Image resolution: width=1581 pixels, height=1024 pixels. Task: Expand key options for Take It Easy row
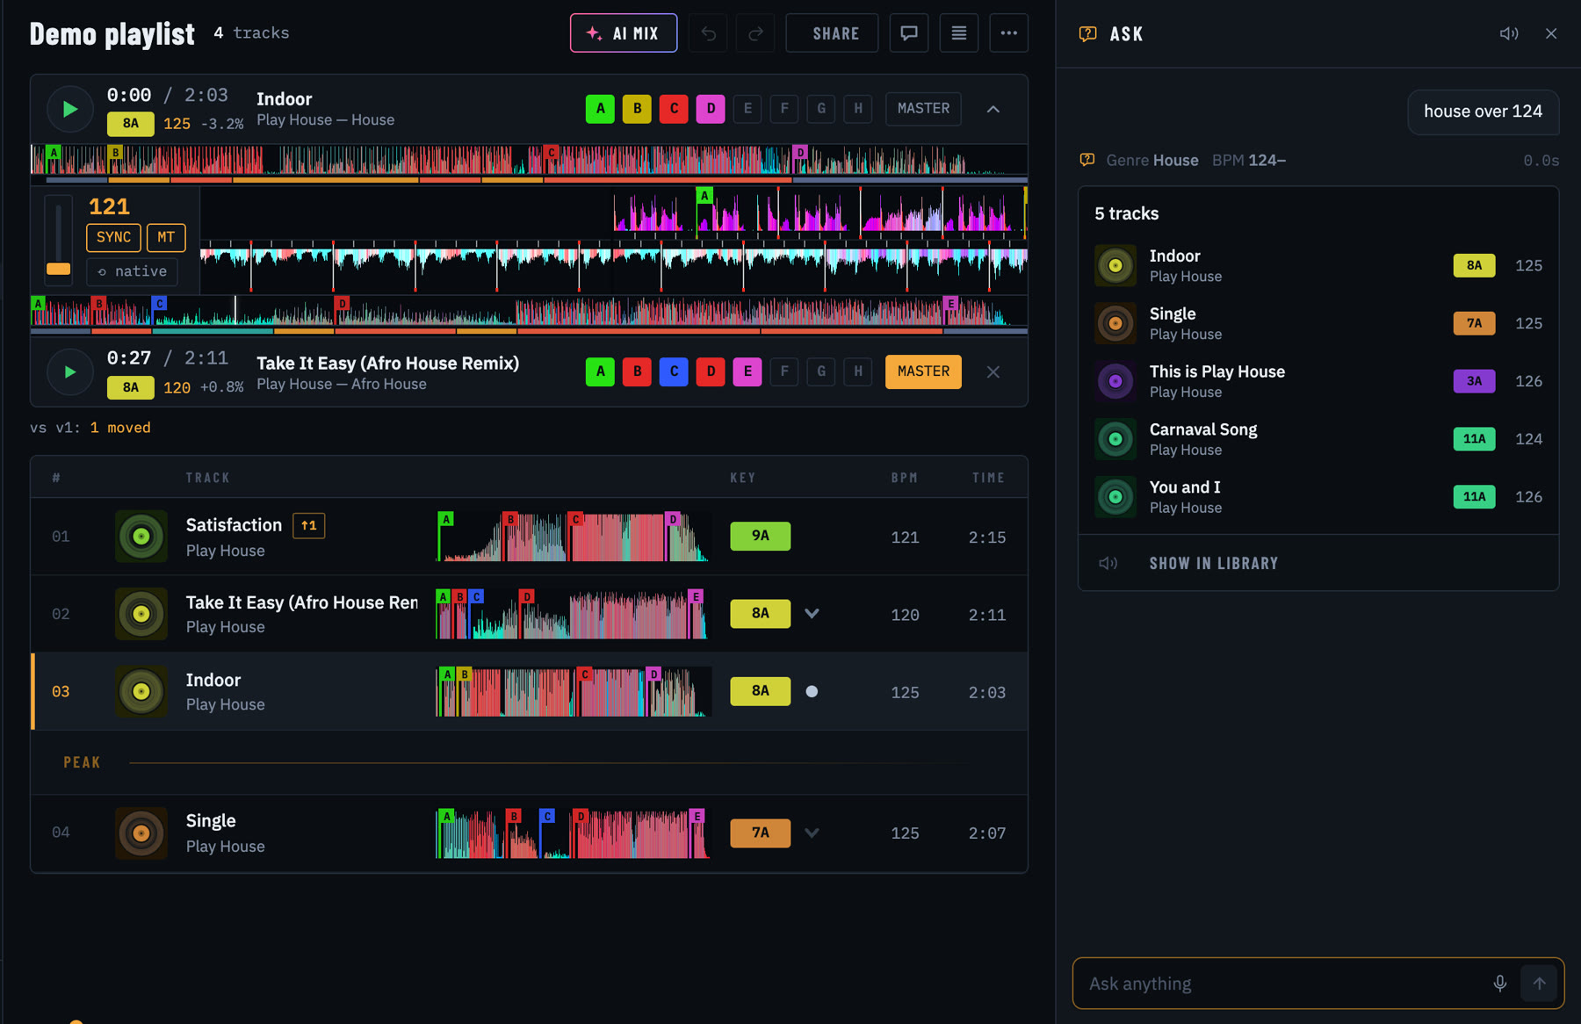click(812, 614)
